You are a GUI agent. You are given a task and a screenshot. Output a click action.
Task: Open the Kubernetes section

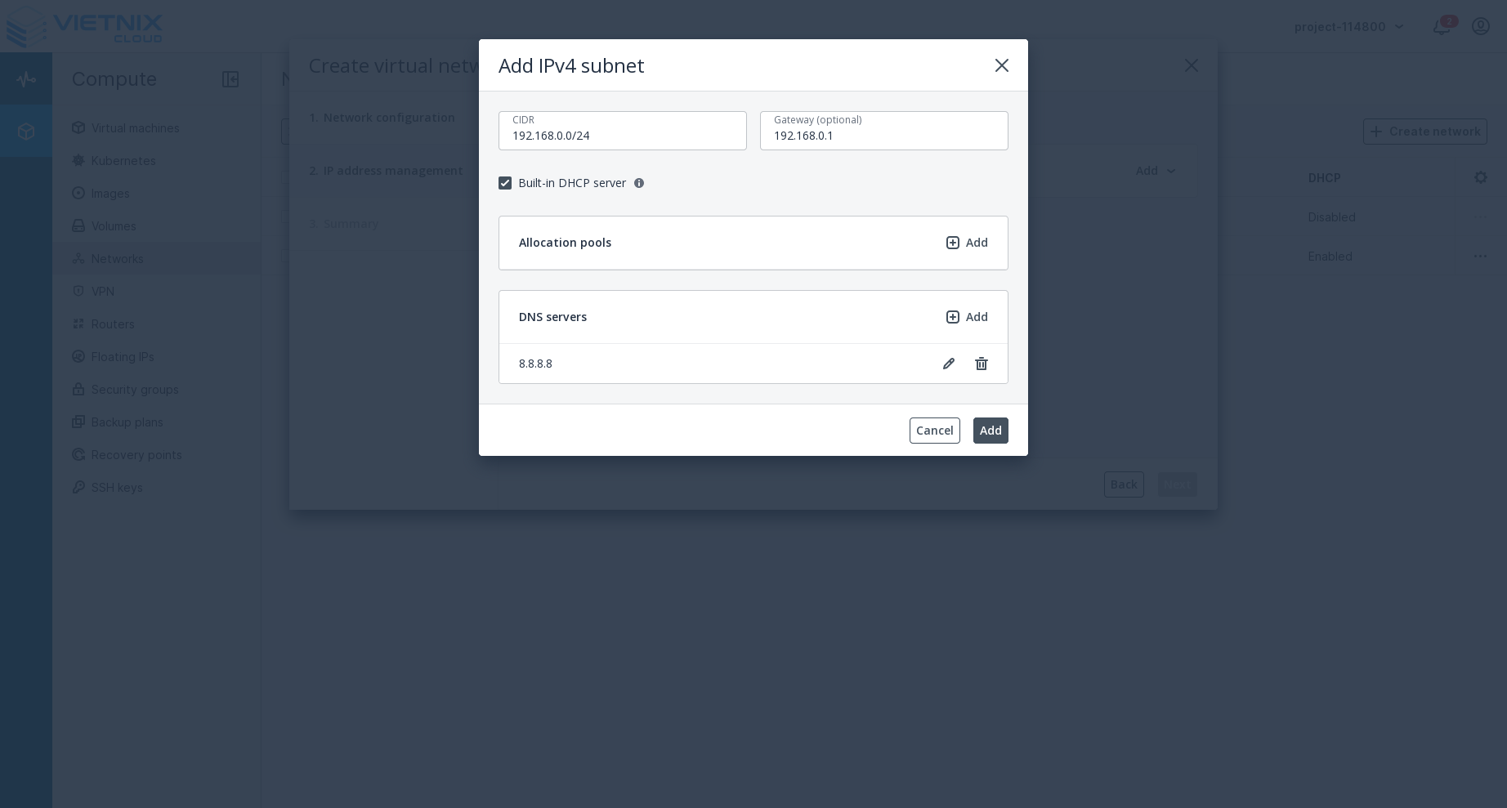click(123, 161)
